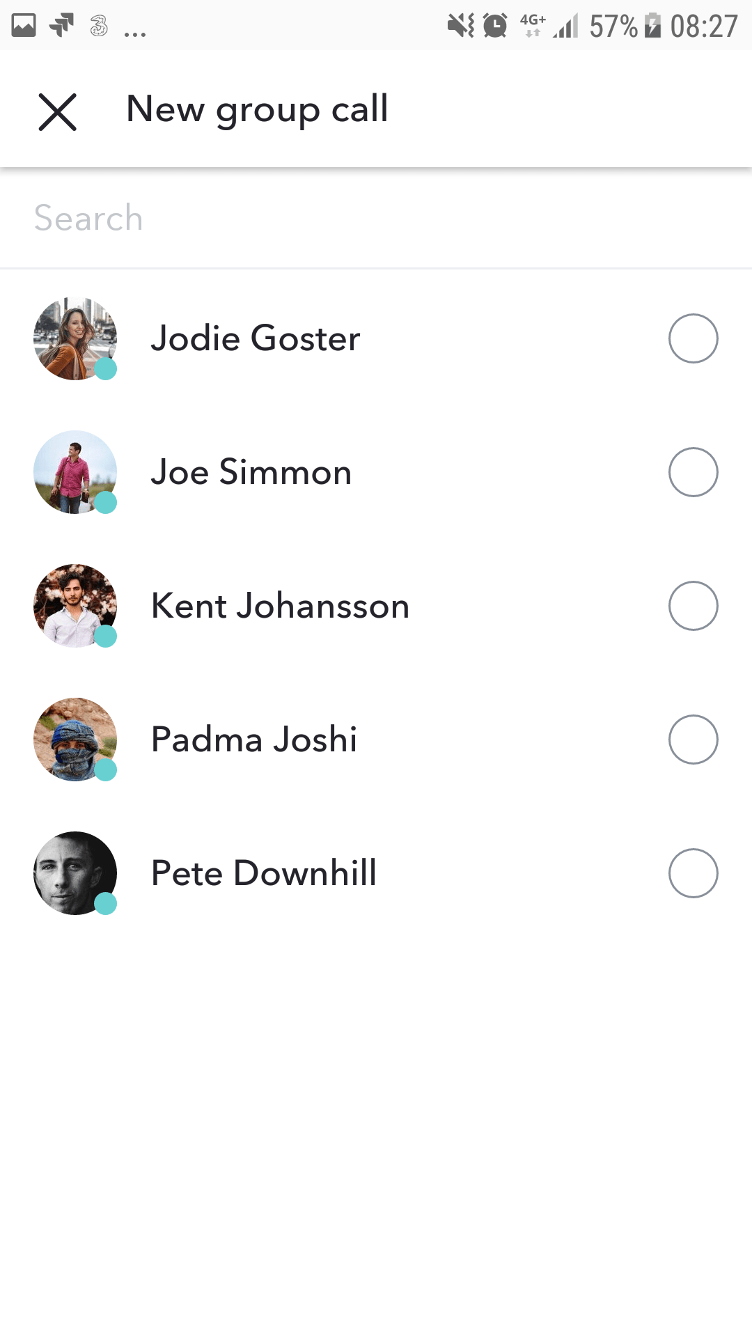Choose the Kent Johansson contact name
Viewport: 752px width, 1337px height.
pos(280,606)
